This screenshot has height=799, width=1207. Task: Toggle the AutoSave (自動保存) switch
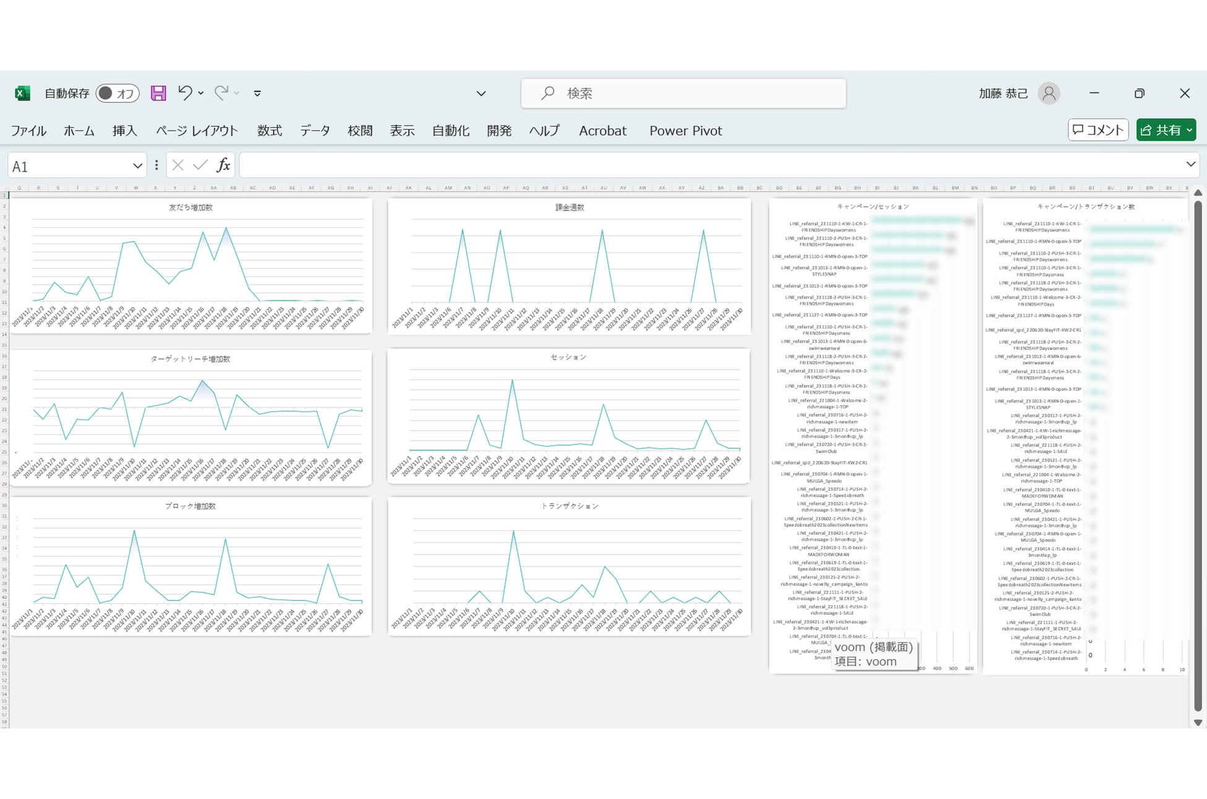117,93
